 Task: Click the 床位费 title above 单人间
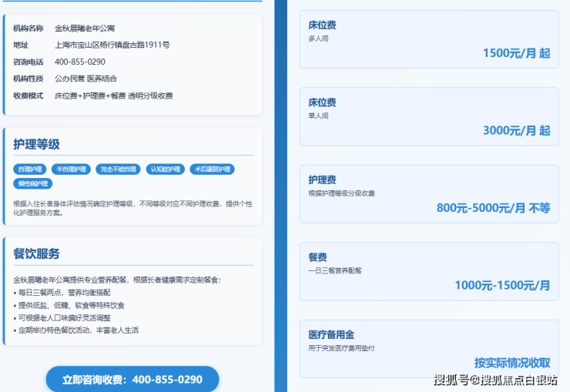(322, 102)
